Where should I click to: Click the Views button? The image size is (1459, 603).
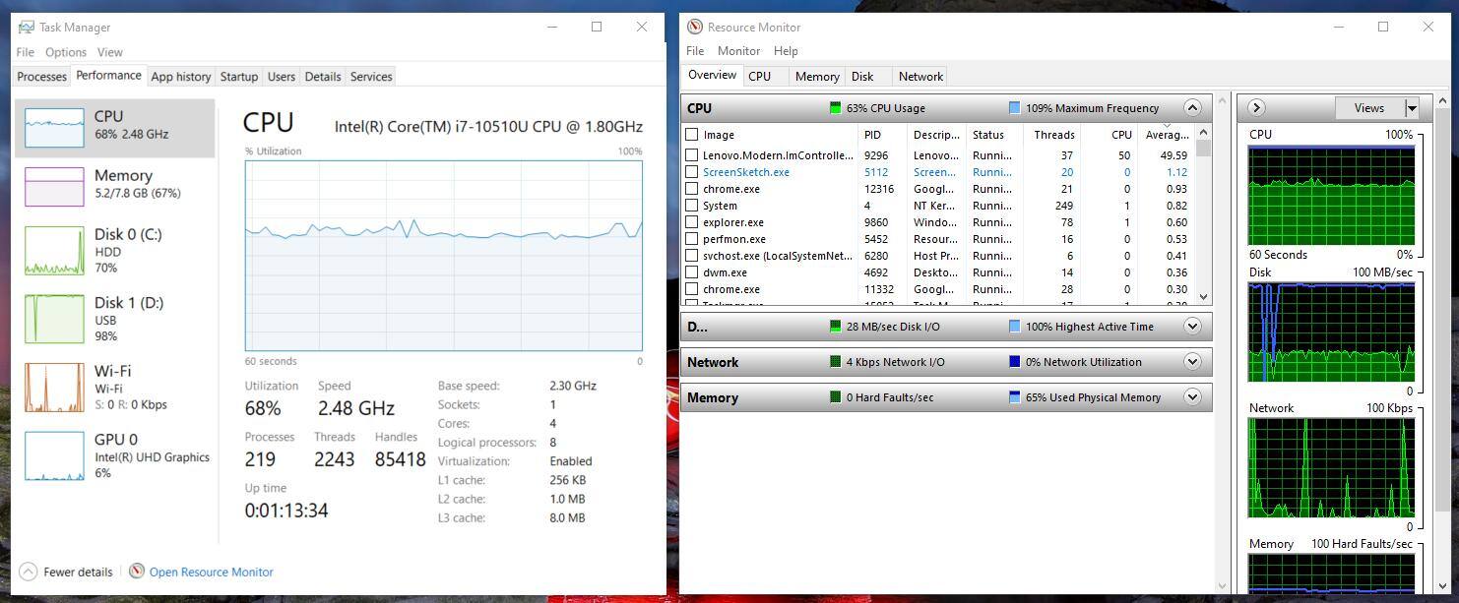point(1368,108)
